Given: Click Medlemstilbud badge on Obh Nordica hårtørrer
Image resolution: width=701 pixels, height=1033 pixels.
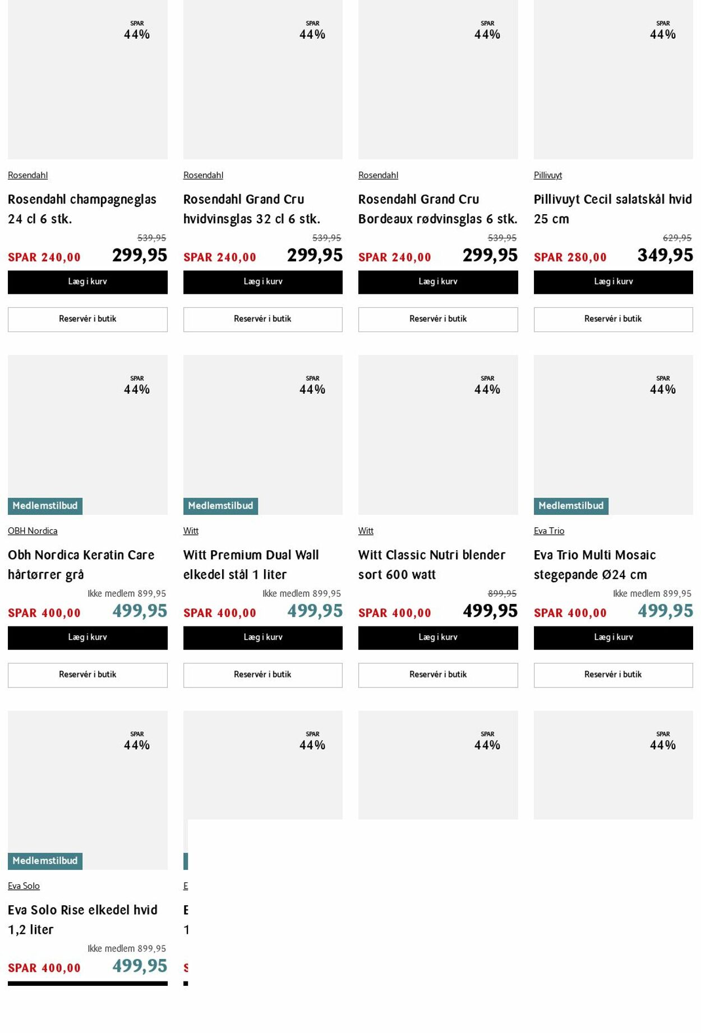Looking at the screenshot, I should pos(45,506).
